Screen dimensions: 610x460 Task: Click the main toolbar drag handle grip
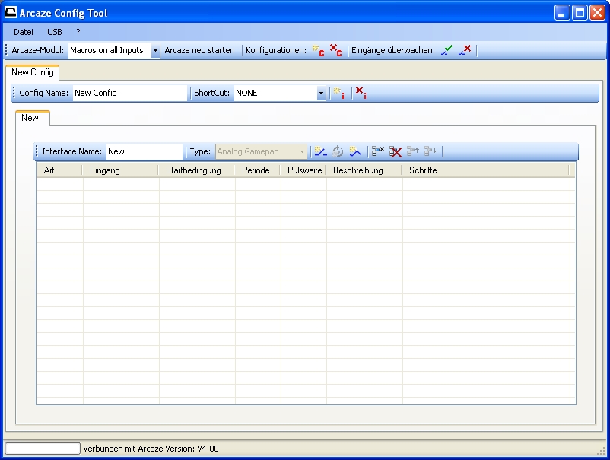point(7,50)
